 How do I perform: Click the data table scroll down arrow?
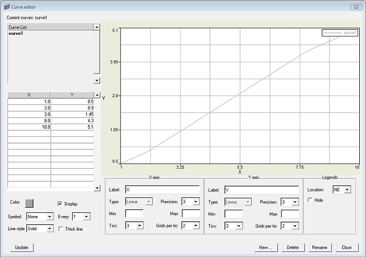[x=97, y=188]
